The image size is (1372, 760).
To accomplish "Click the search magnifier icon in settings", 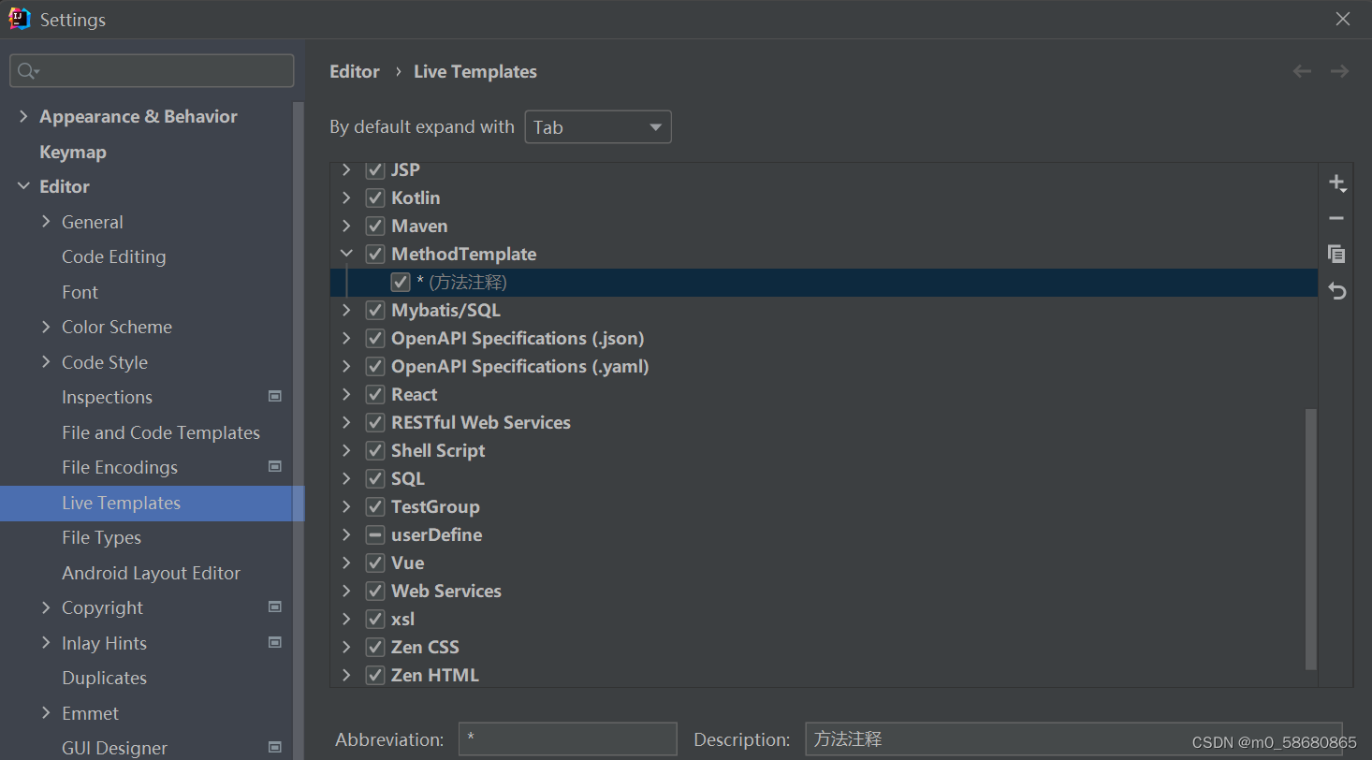I will 27,71.
